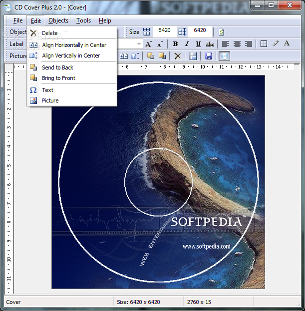Viewport: 305px width, 311px height.
Task: Click the Picture image icon in menu
Action: (x=33, y=100)
